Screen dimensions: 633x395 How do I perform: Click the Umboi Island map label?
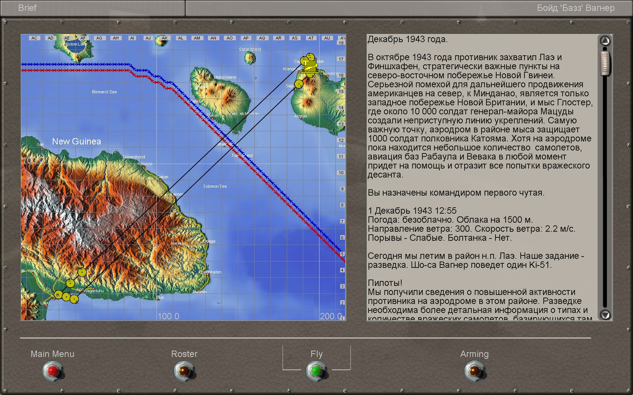pos(225,77)
